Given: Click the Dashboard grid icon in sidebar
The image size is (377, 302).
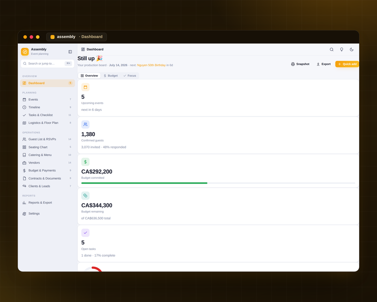Looking at the screenshot, I should (25, 83).
